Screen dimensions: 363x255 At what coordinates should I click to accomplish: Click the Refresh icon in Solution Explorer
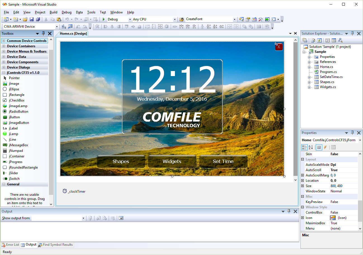click(x=319, y=41)
